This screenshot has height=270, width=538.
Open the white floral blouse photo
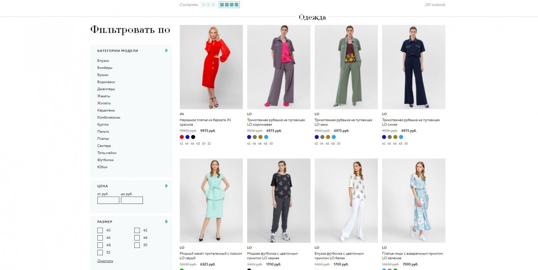(x=346, y=201)
